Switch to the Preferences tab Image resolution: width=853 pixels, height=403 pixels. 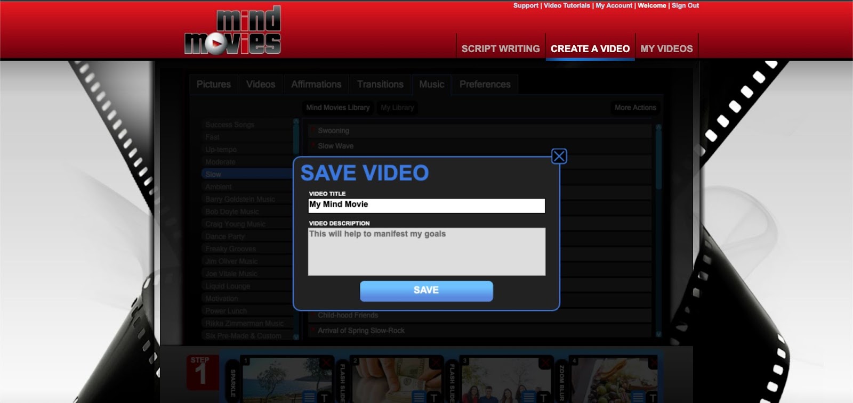coord(485,84)
